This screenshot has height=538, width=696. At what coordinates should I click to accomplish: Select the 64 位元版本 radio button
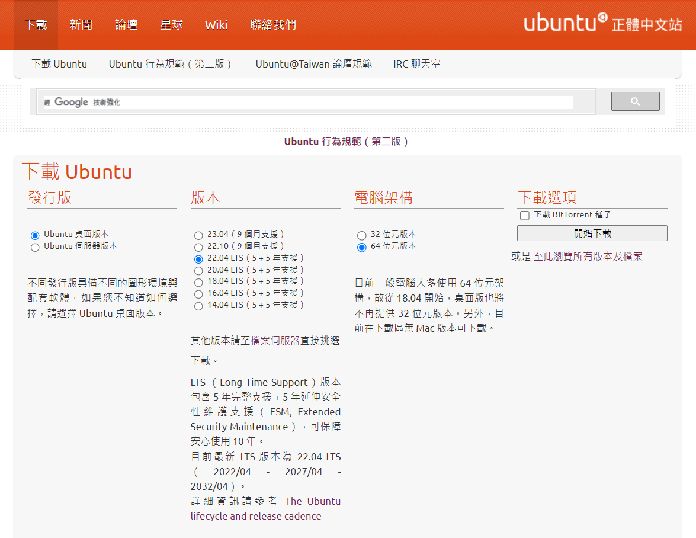pos(362,247)
